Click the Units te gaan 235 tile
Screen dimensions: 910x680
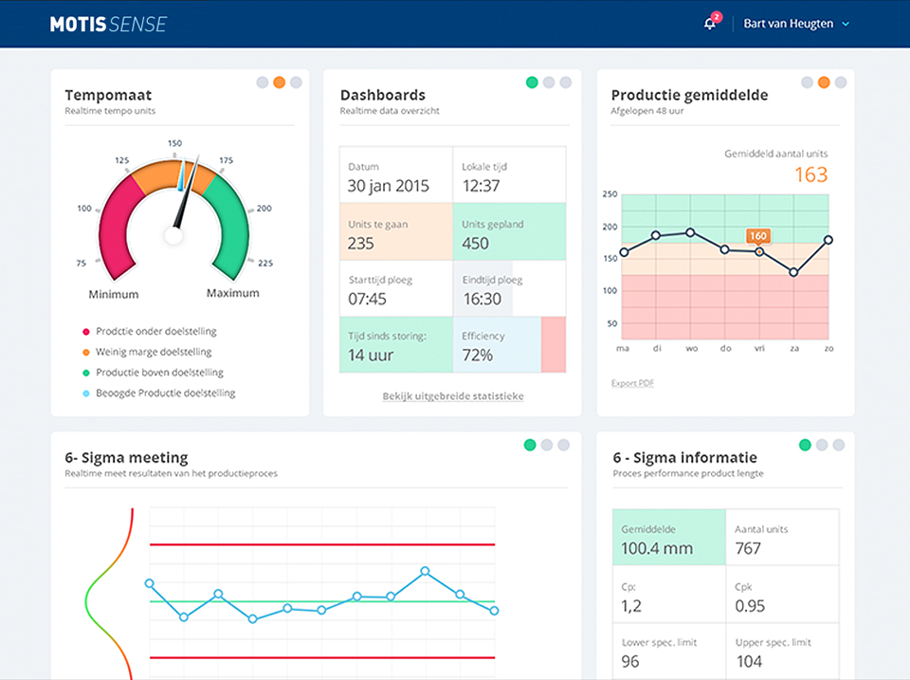[x=395, y=232]
